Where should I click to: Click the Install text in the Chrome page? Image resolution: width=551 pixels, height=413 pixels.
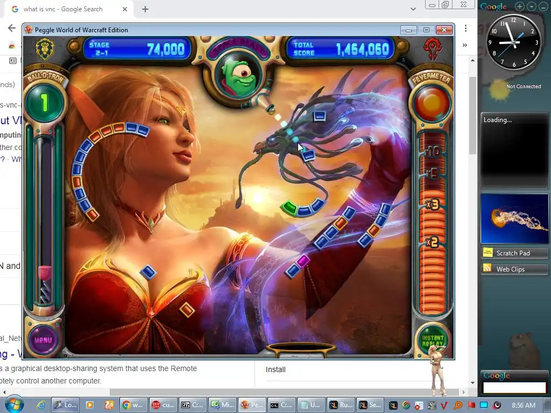[275, 369]
